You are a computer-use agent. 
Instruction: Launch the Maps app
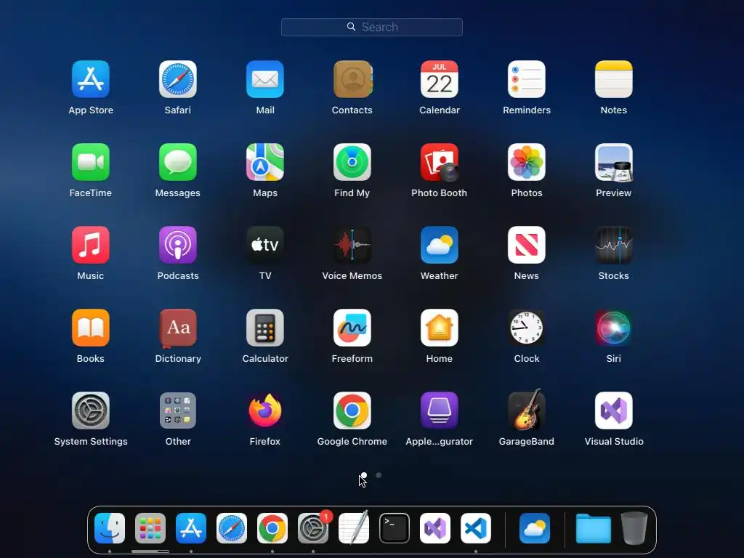click(265, 162)
